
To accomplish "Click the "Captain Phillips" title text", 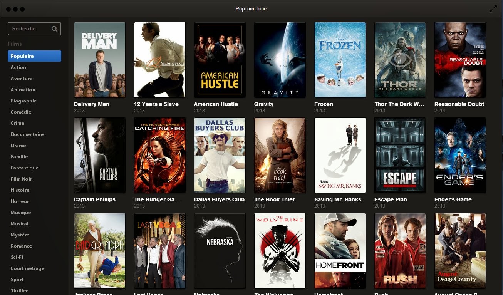I will click(95, 199).
